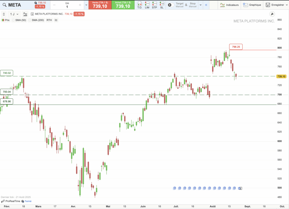The height and width of the screenshot is (209, 289).
Task: Expand the dropdown arrow beside the quantity field
Action: [86, 5]
